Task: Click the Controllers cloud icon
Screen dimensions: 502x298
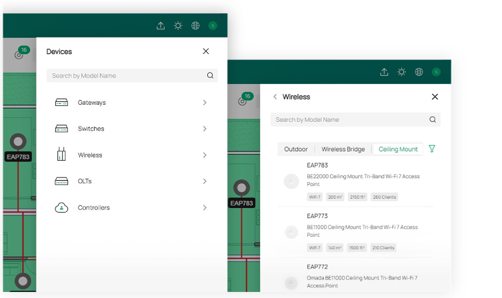Action: pyautogui.click(x=62, y=207)
